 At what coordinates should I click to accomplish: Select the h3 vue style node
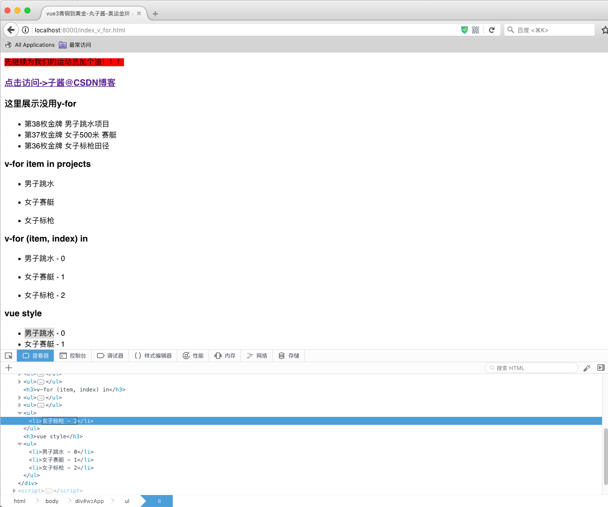click(x=53, y=436)
